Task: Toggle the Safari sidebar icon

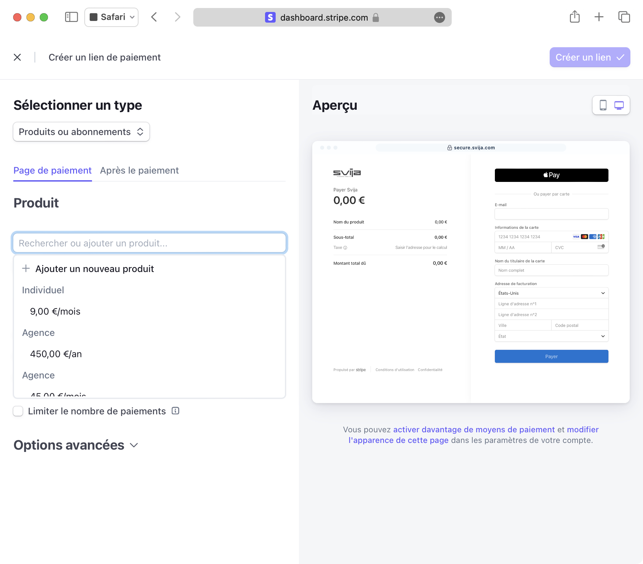Action: coord(71,17)
